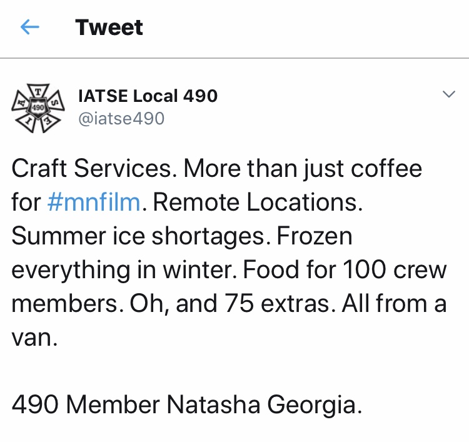
Task: Click the "75 extras" text
Action: (294, 304)
